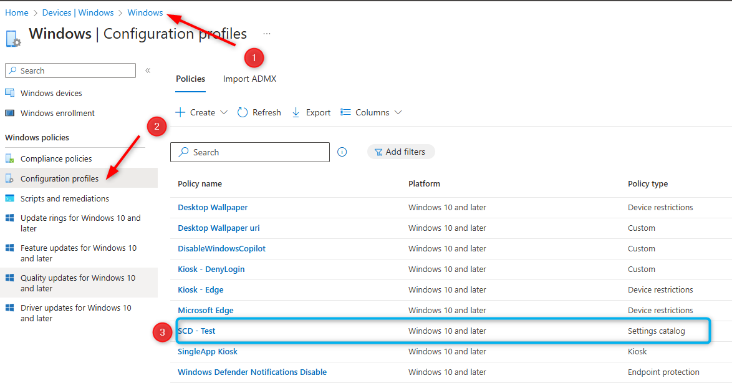Open Driver updates for Windows 10 and later
Image resolution: width=732 pixels, height=388 pixels.
tap(76, 313)
